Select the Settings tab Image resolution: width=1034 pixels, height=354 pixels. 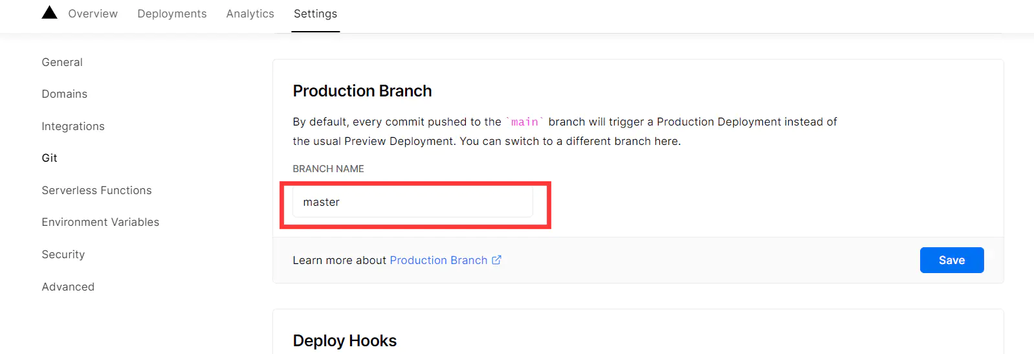point(315,14)
